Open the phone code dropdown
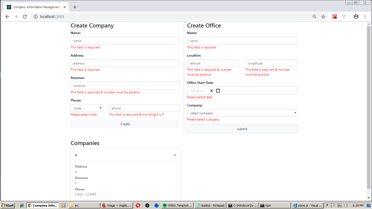Screen dimensions: 372x209 tap(87, 108)
